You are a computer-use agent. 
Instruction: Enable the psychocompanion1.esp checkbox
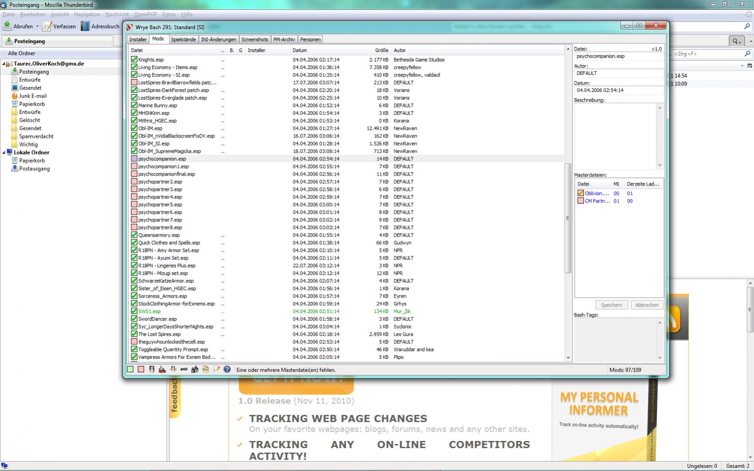(x=134, y=166)
